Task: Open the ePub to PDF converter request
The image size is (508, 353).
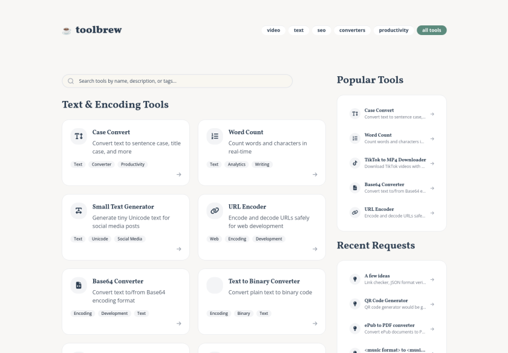Action: pos(392,328)
